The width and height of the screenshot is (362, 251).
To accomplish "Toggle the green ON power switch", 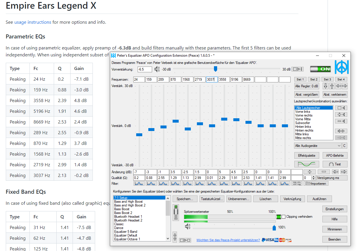I will [321, 69].
